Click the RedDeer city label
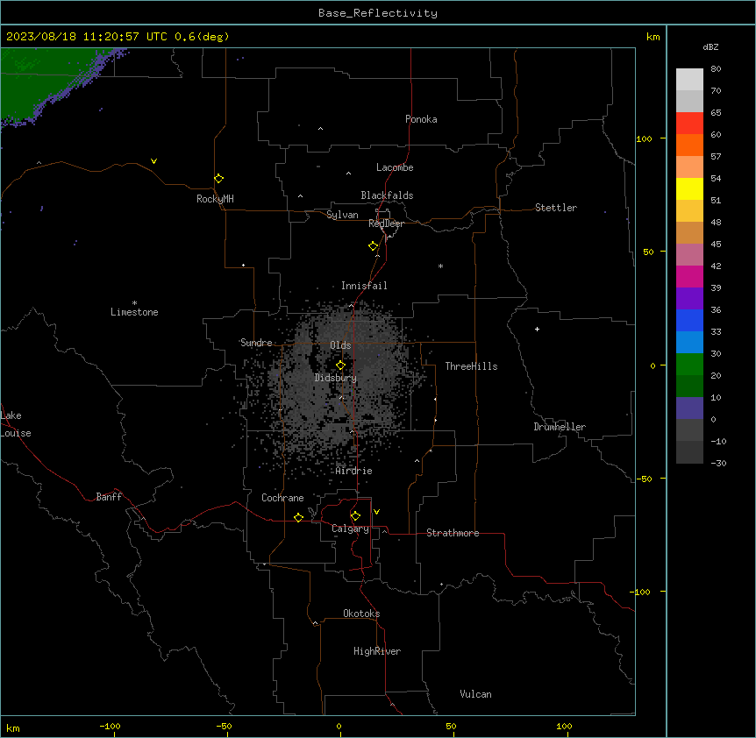Viewport: 756px width, 738px height. (386, 224)
